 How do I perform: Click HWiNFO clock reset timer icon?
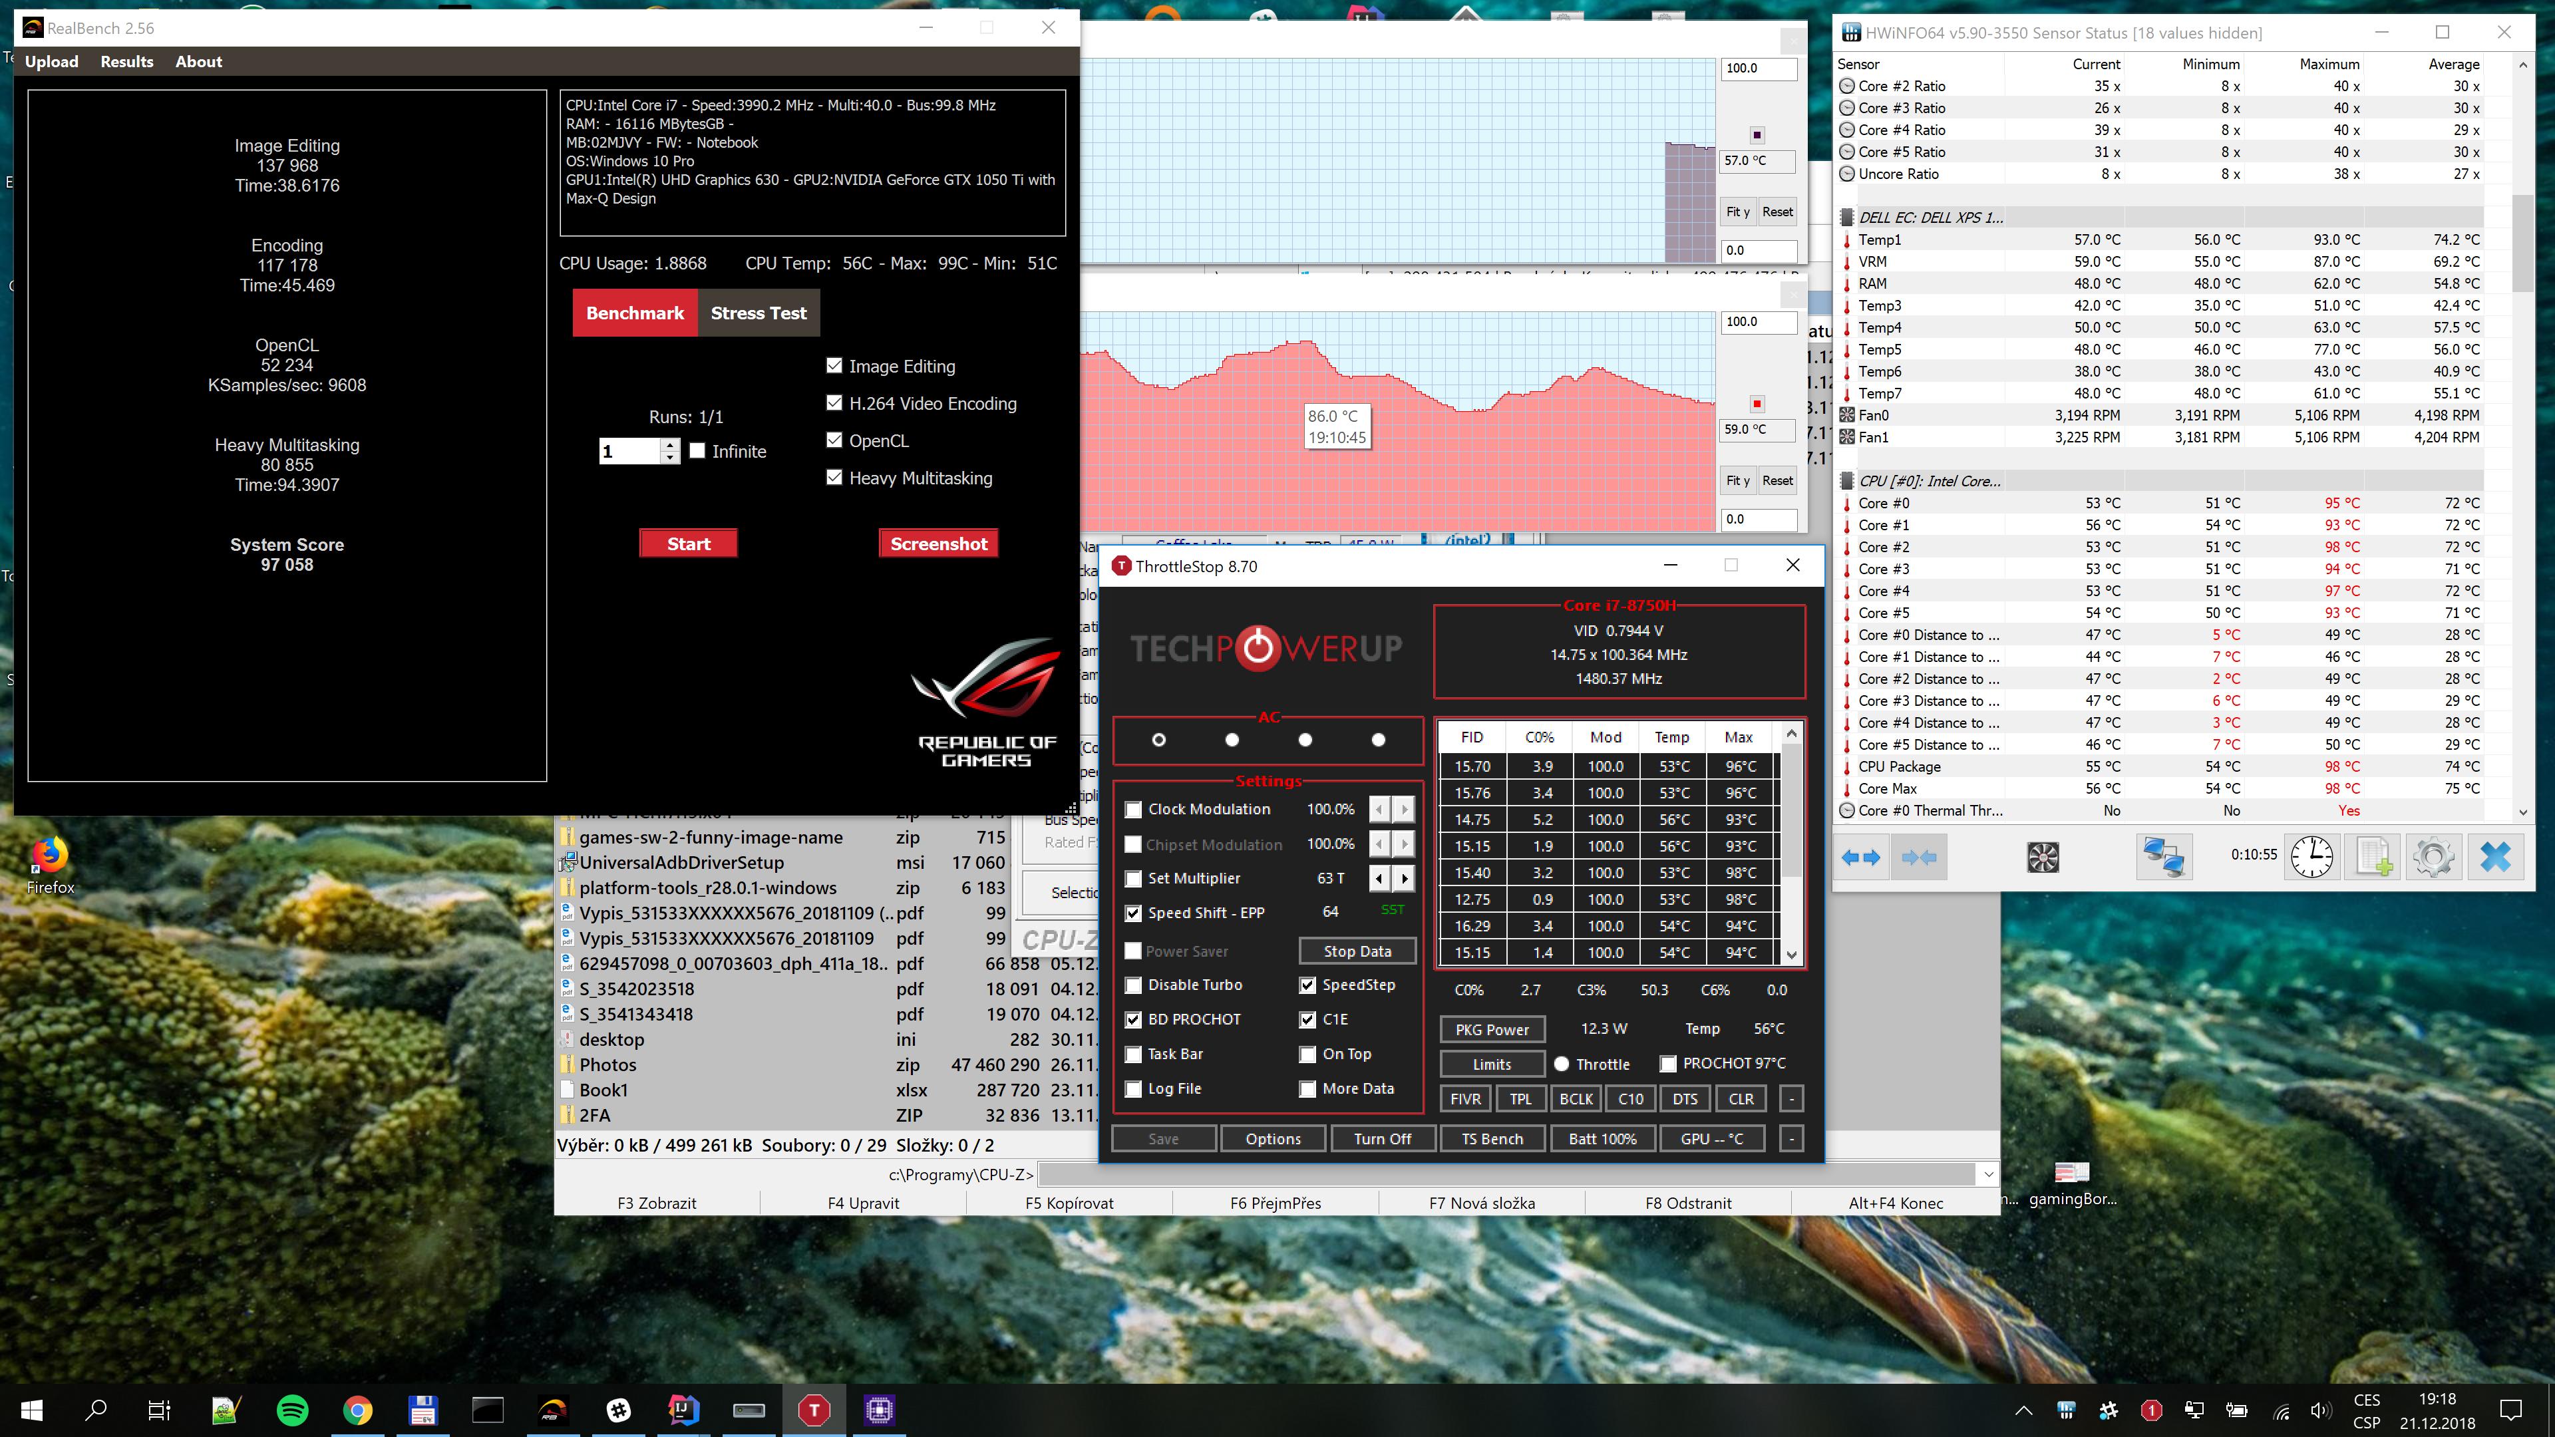click(2311, 857)
